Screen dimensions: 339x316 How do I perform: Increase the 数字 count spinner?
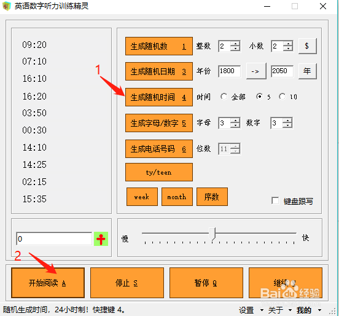point(287,120)
